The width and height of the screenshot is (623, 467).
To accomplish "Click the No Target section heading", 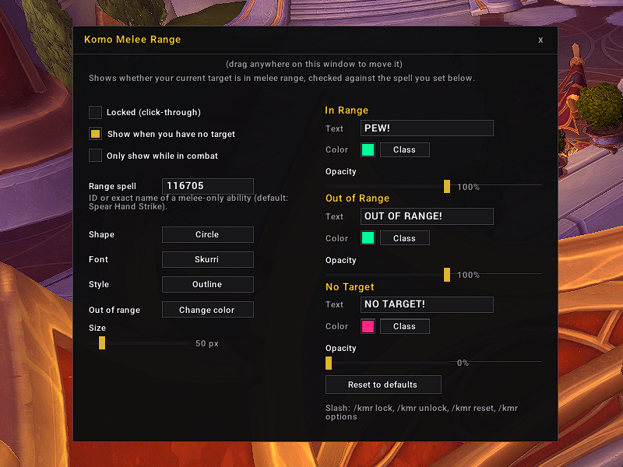I will point(350,286).
